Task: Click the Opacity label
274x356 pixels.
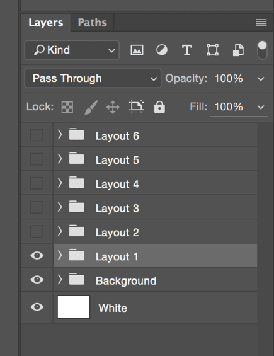Action: pyautogui.click(x=186, y=79)
